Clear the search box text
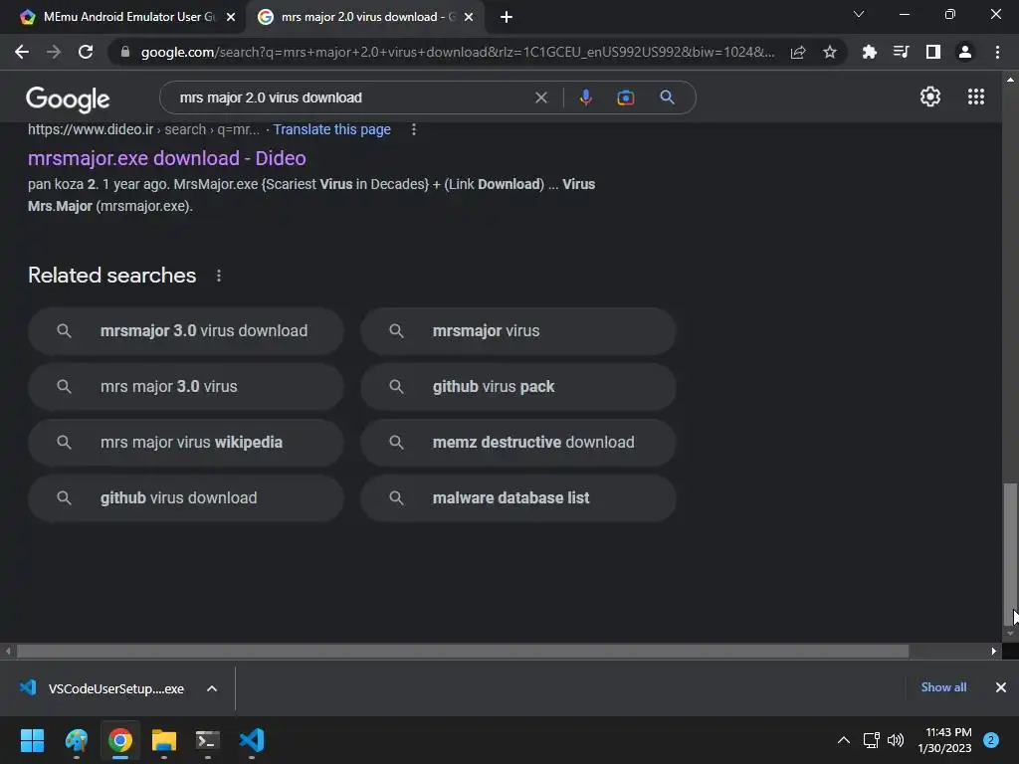The height and width of the screenshot is (764, 1019). (x=540, y=97)
